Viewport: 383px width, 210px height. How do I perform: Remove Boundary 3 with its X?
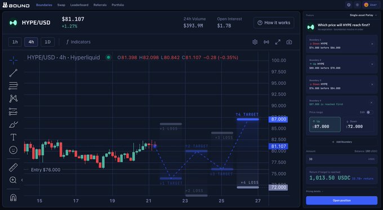[x=372, y=84]
